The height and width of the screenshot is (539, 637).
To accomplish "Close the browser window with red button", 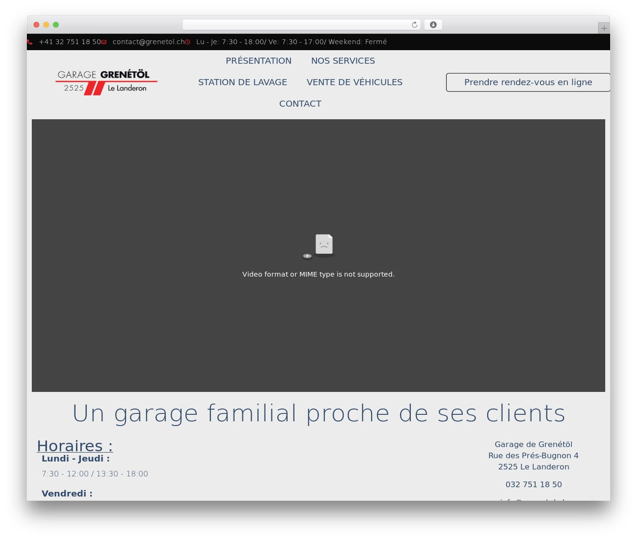I will point(36,25).
